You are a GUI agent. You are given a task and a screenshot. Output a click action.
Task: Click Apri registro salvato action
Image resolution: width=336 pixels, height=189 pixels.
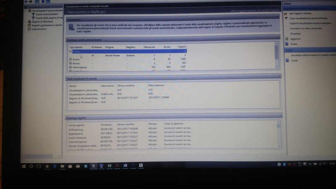click(x=301, y=13)
